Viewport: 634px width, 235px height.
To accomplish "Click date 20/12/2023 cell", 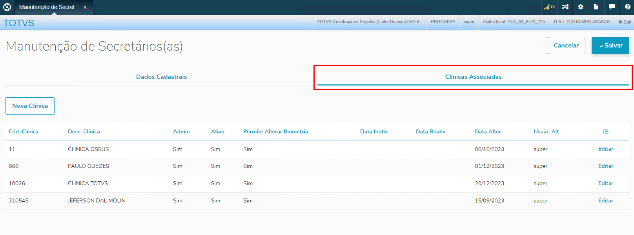I will (489, 184).
